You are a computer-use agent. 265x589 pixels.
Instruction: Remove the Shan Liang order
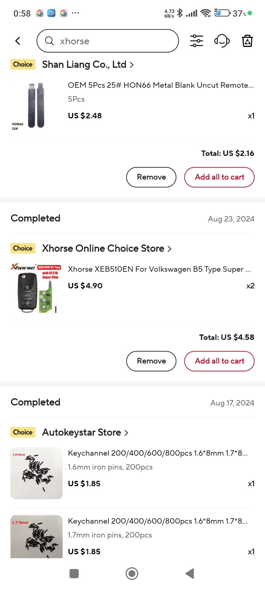coord(151,177)
